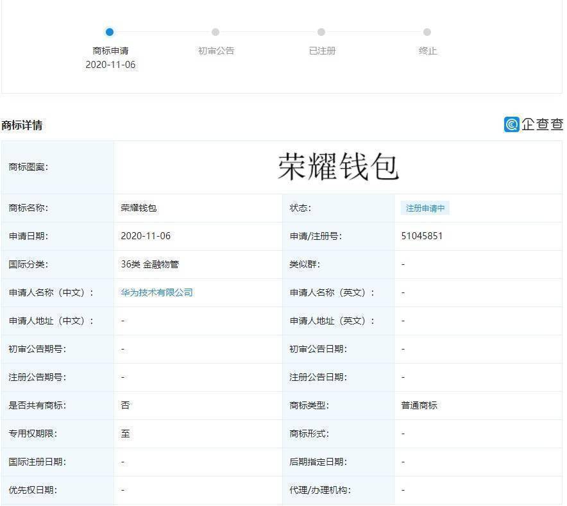Click the 注册申请中 status badge
Screen dimensions: 567x506
coord(425,208)
